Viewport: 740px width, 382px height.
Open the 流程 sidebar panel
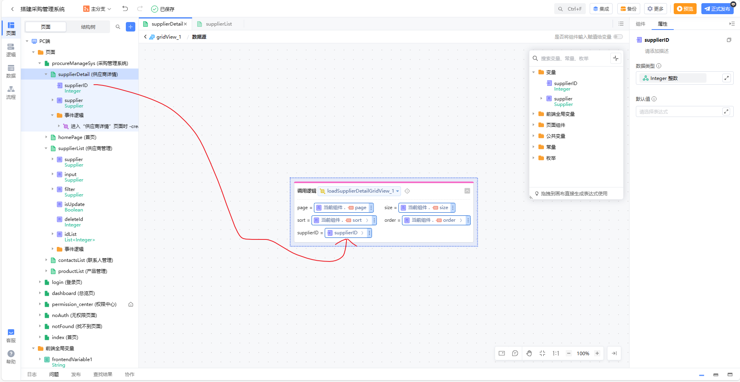[11, 93]
